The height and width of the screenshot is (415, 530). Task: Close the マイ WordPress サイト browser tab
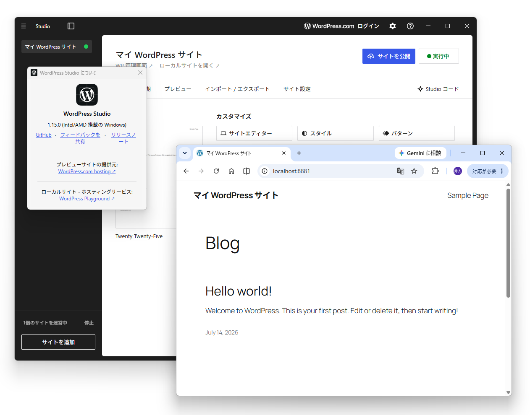pyautogui.click(x=284, y=153)
